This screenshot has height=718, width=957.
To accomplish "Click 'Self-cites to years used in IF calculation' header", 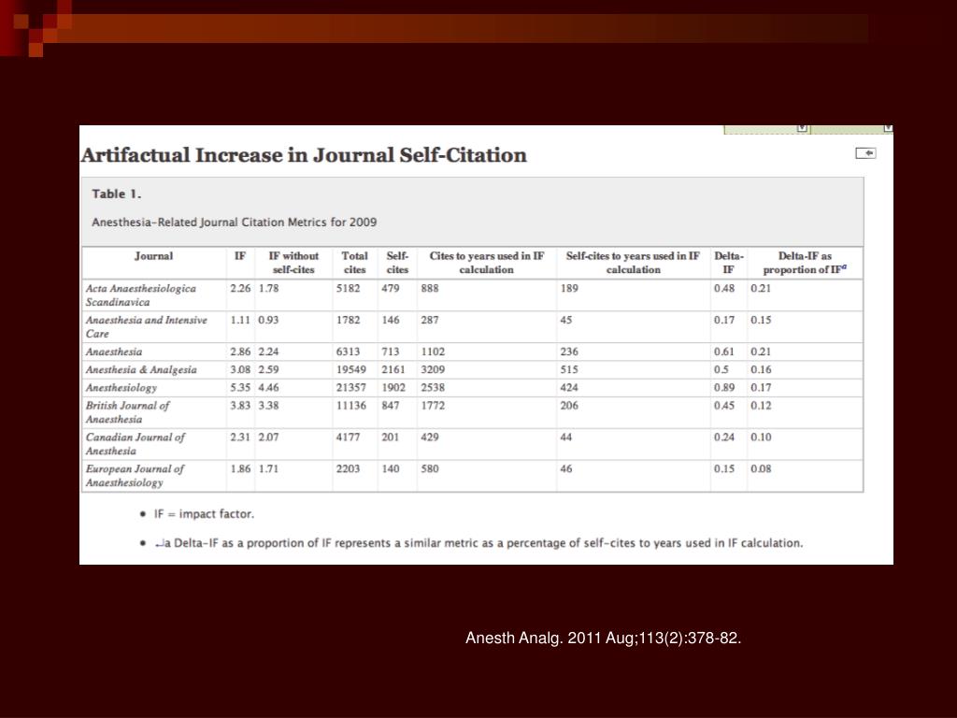I will (x=633, y=263).
